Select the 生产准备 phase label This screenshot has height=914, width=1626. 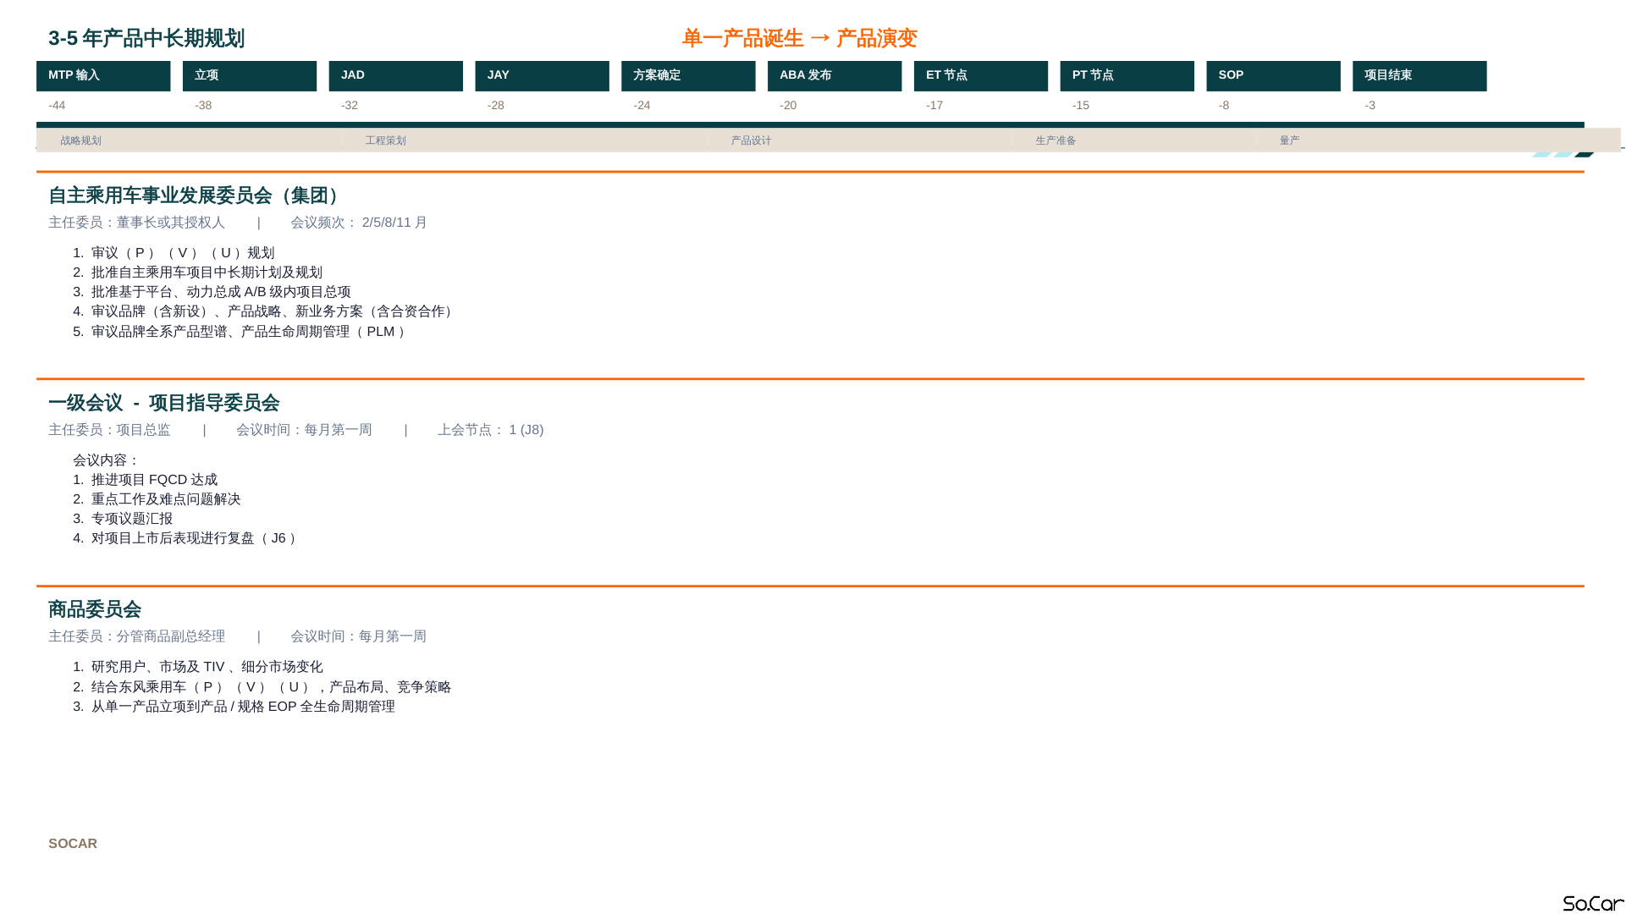coord(1056,140)
